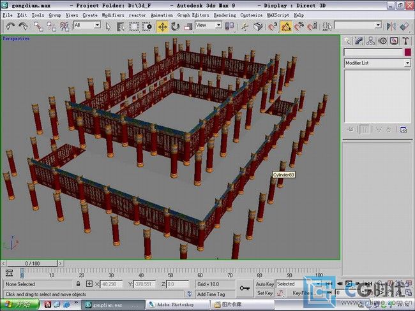Open the Windows Start button
Image resolution: width=415 pixels, height=311 pixels.
(20, 305)
